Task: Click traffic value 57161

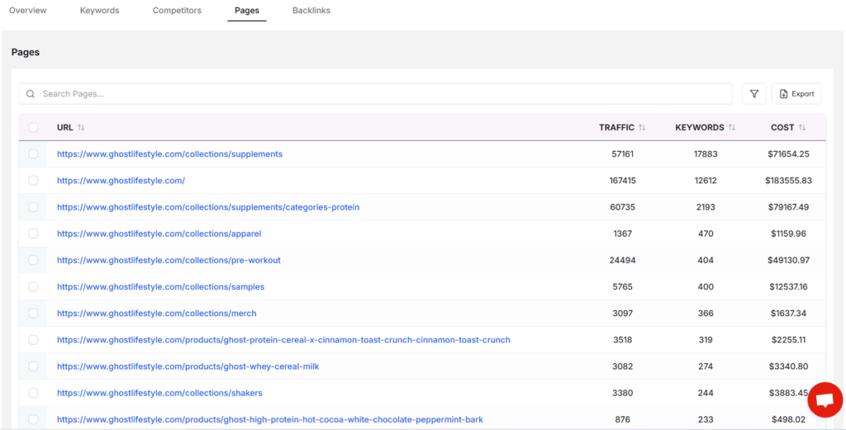Action: pyautogui.click(x=623, y=154)
